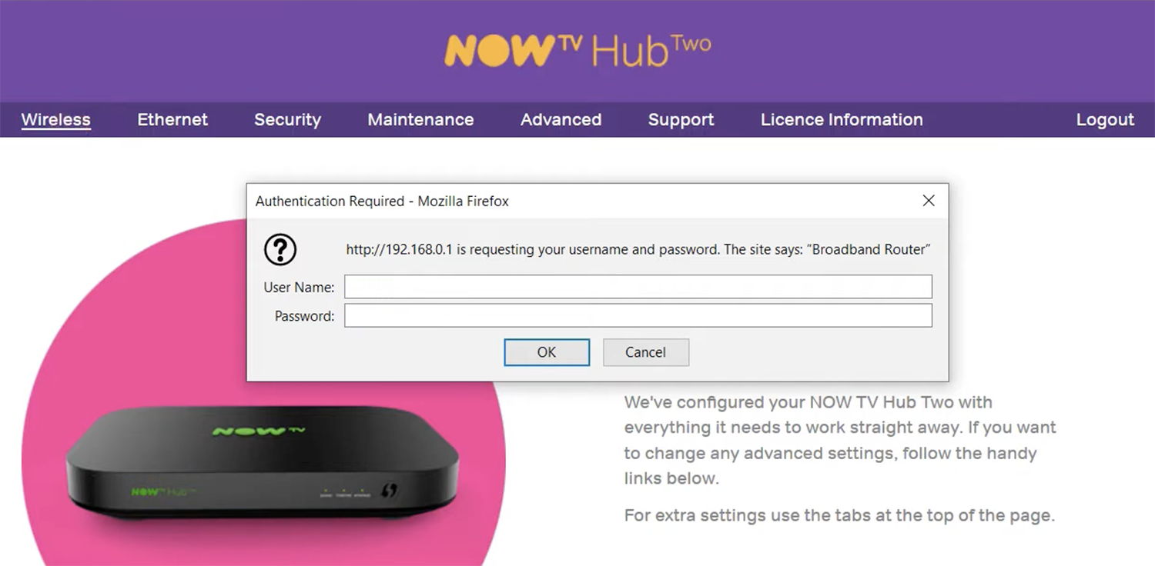Viewport: 1155px width, 566px height.
Task: Click the Authentication Required title bar
Action: [598, 201]
